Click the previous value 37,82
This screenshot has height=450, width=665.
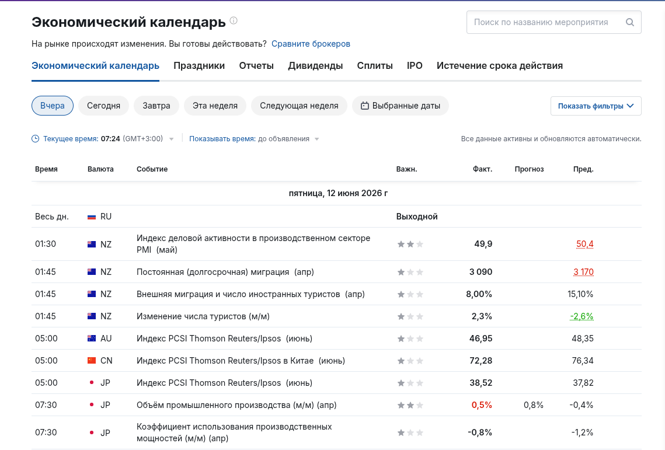pyautogui.click(x=583, y=383)
